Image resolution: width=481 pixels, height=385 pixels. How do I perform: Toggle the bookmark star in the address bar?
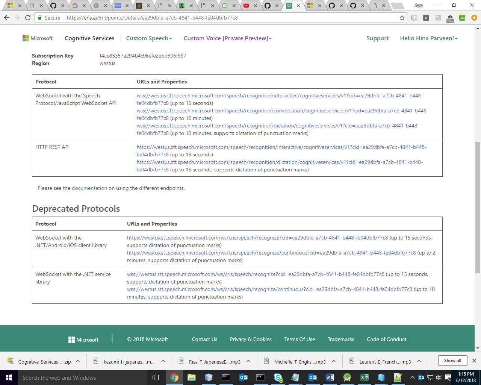coord(402,17)
